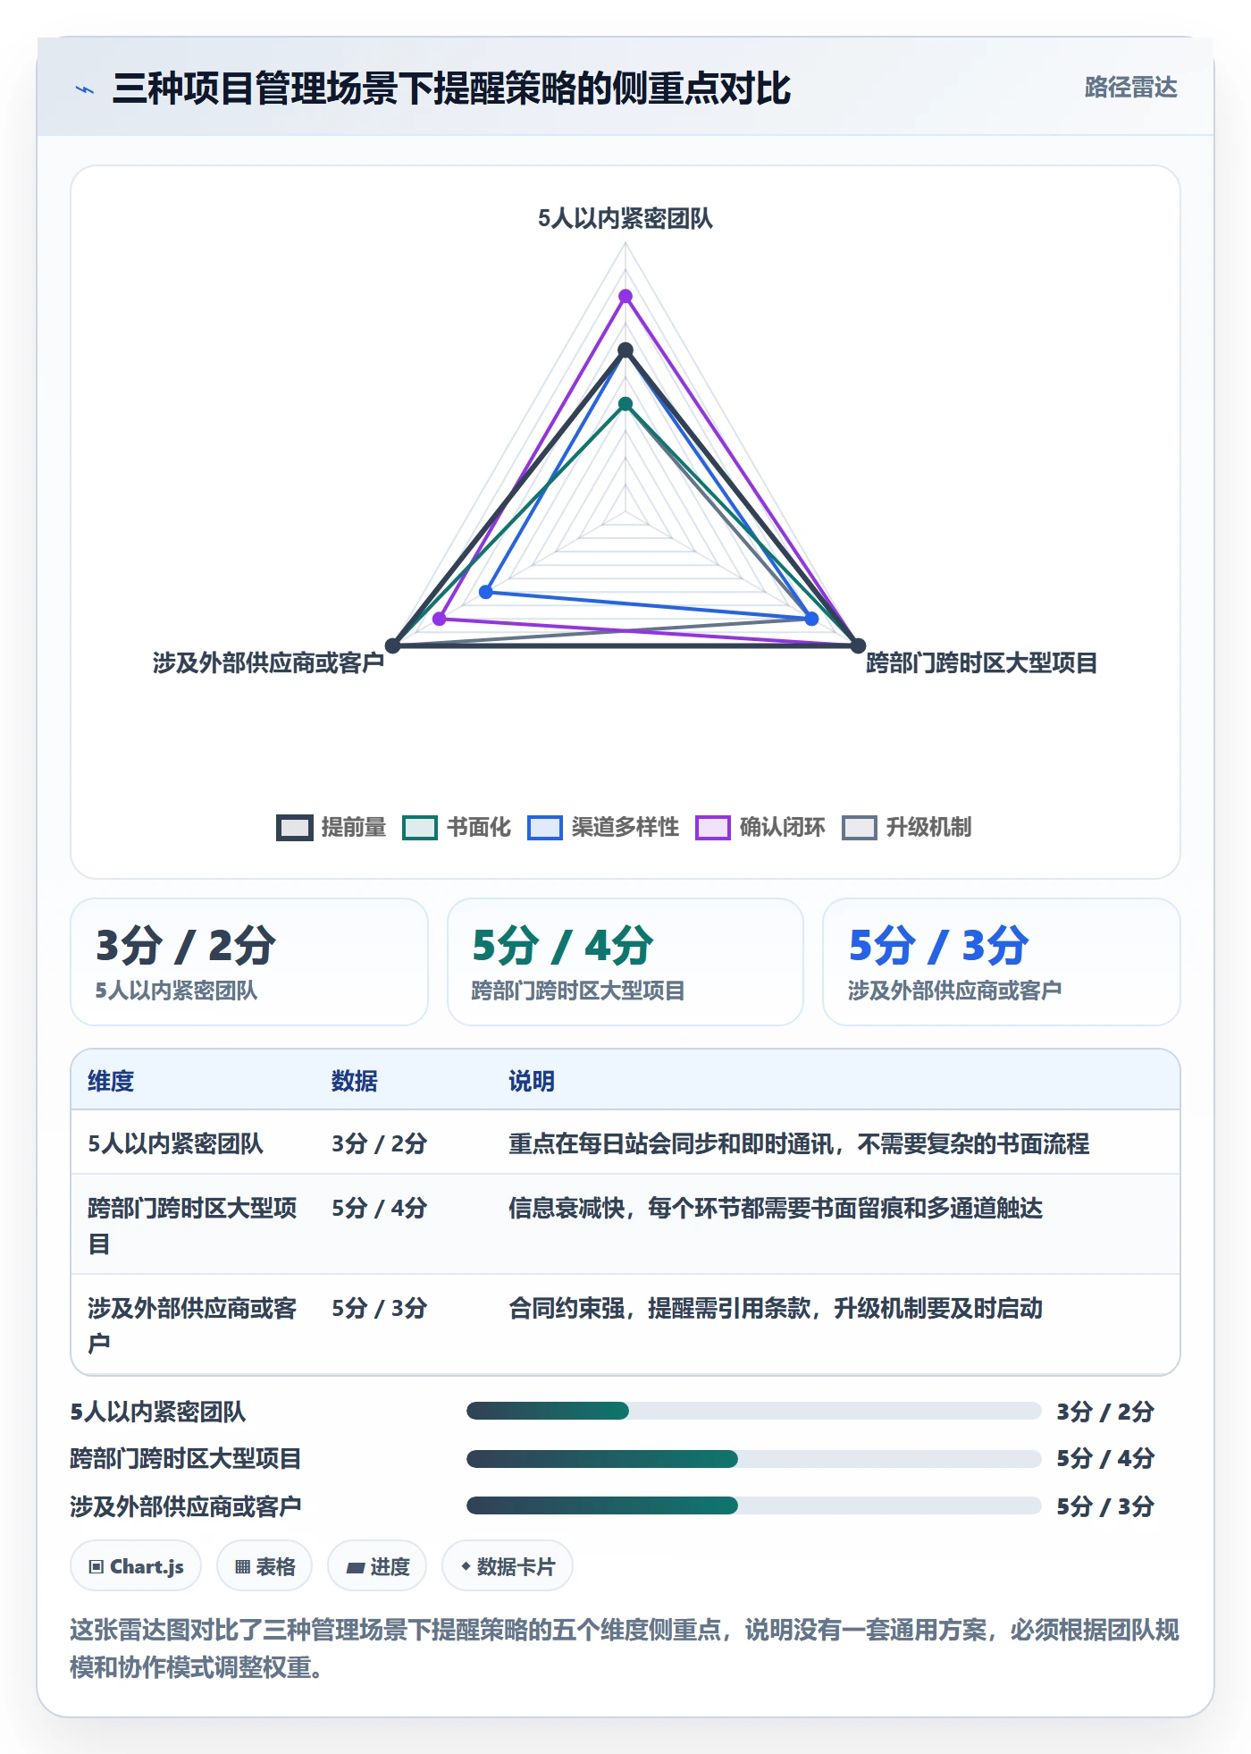
Task: Click the progress bar for 5人以内紧密团队
Action: click(753, 1411)
